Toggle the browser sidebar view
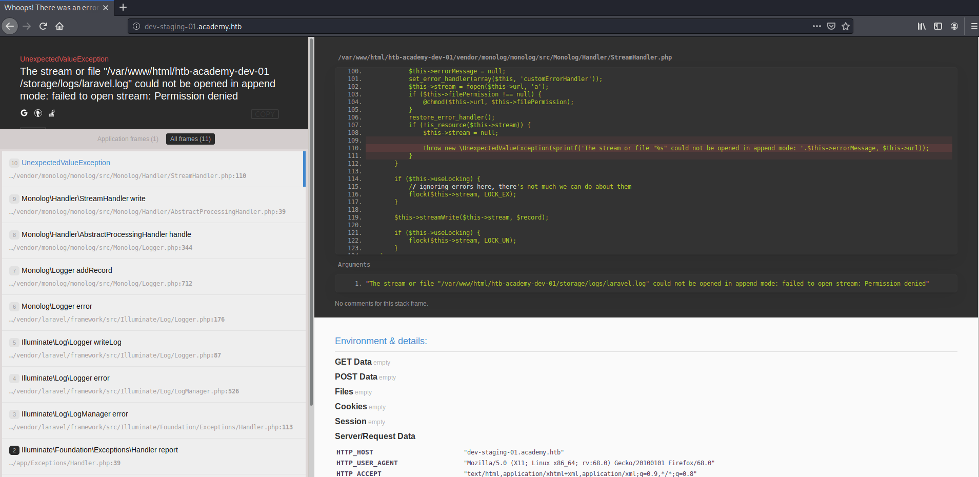This screenshot has width=979, height=477. [x=938, y=26]
